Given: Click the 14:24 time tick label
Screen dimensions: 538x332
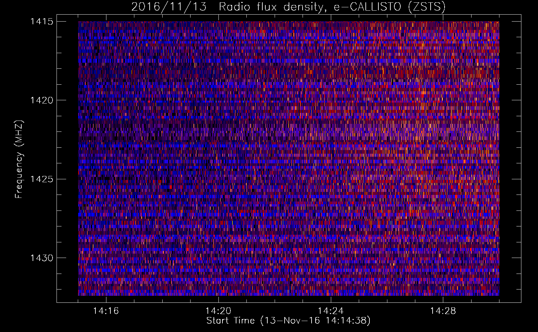Looking at the screenshot, I should [x=331, y=311].
